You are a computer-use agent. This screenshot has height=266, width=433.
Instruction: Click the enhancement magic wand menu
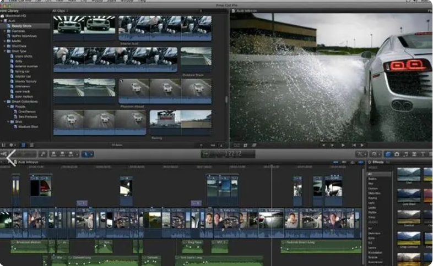click(361, 154)
